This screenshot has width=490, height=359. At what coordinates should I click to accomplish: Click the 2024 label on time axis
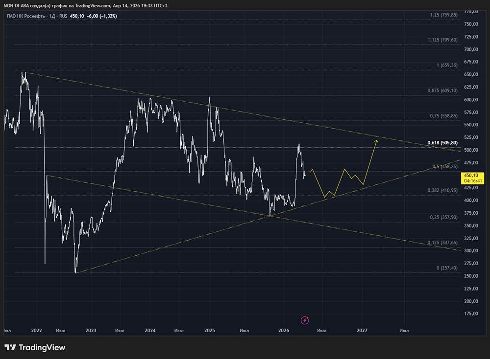(x=150, y=330)
